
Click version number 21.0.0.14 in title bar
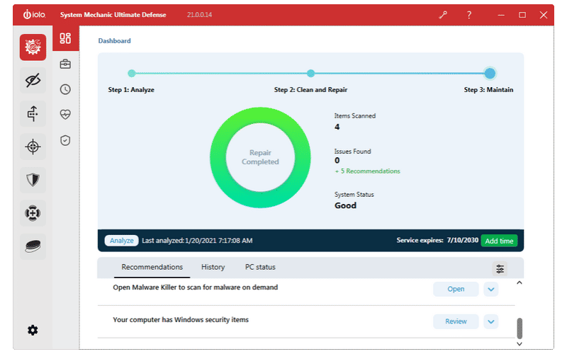199,15
